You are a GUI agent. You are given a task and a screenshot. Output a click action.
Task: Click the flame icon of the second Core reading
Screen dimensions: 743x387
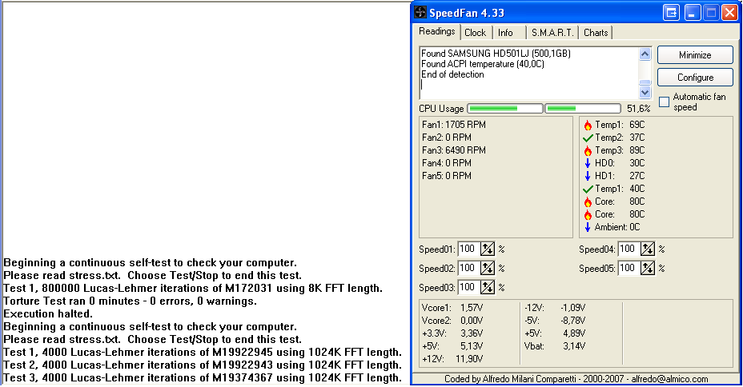(588, 214)
